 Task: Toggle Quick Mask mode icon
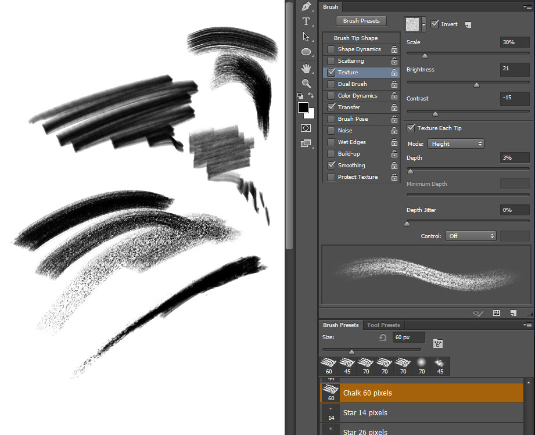(x=306, y=128)
